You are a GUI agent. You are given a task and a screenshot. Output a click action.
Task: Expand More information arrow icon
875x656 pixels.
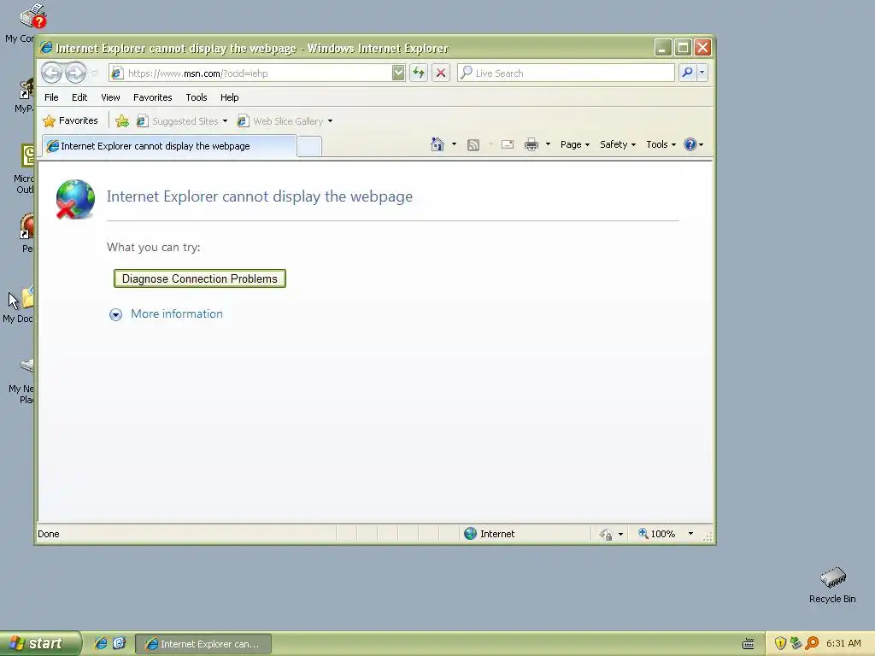point(115,314)
